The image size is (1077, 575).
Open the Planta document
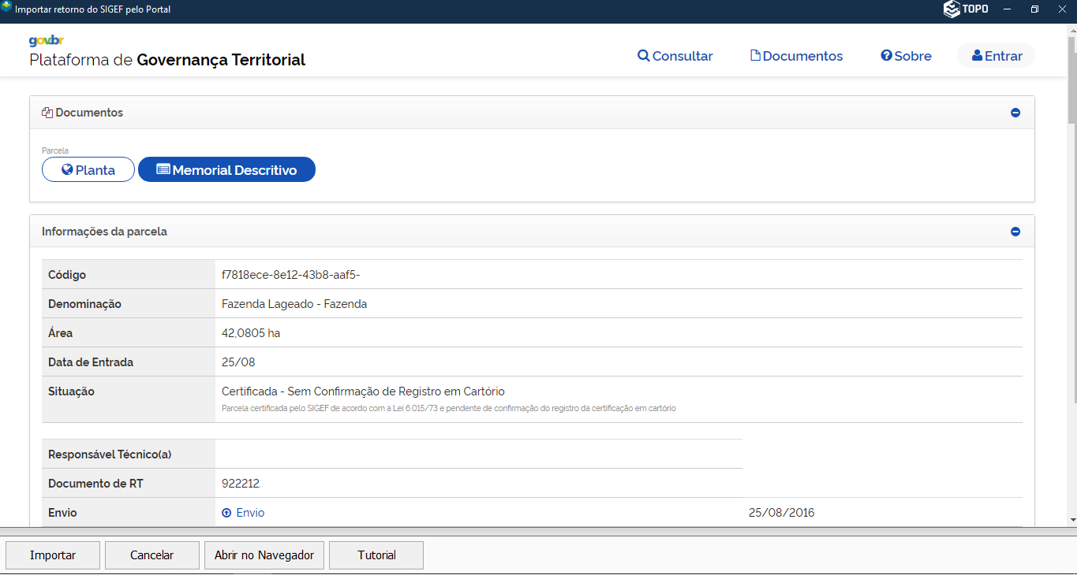click(x=88, y=170)
